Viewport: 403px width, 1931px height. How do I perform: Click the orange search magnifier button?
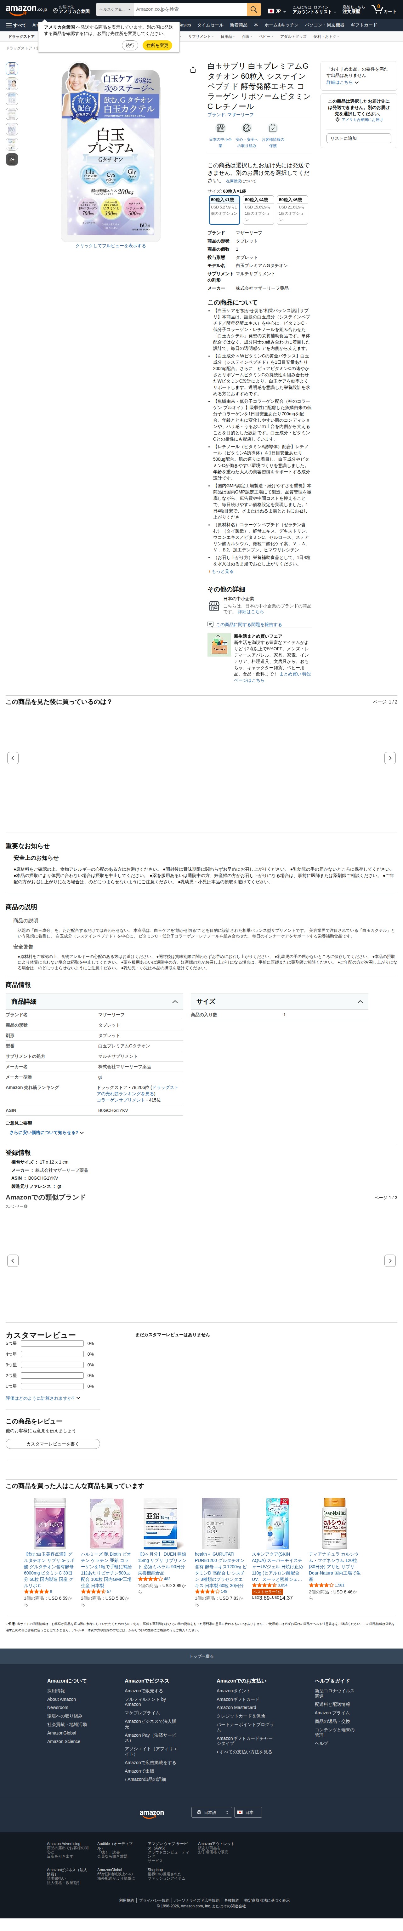point(254,10)
